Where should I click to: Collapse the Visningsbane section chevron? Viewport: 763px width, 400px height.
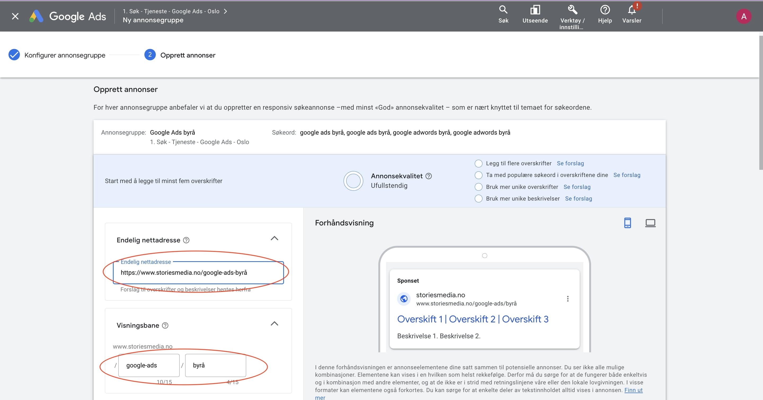tap(274, 324)
